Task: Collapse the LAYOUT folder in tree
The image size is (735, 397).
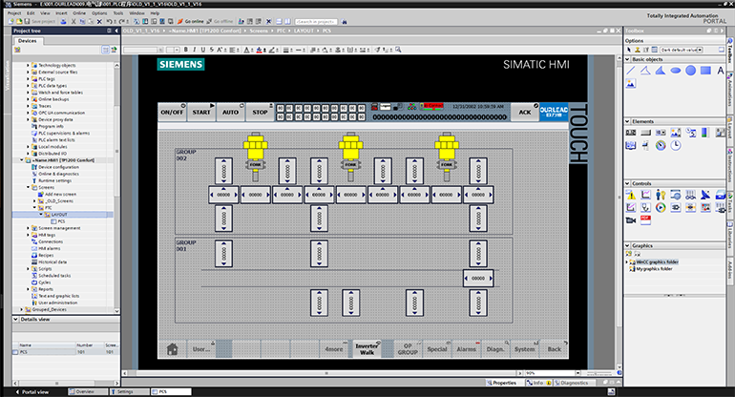Action: click(x=41, y=214)
